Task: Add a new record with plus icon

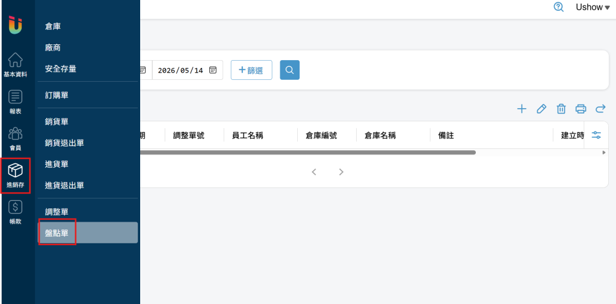Action: point(522,109)
